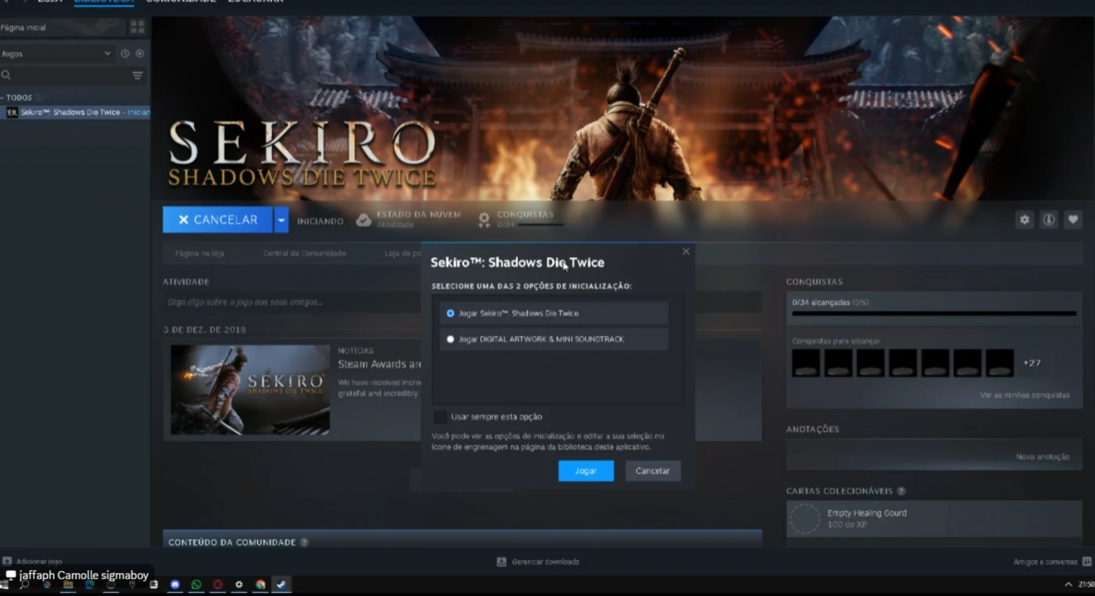Select the Jogar Sekiro: Shadows Die Twice option
The width and height of the screenshot is (1095, 596).
[x=554, y=313]
